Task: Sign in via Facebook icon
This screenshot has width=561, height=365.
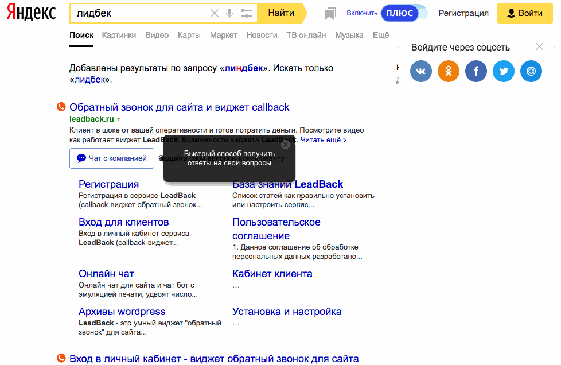Action: [476, 71]
